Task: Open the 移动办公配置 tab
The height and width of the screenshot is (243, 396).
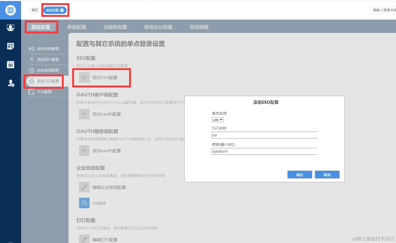Action: point(158,27)
